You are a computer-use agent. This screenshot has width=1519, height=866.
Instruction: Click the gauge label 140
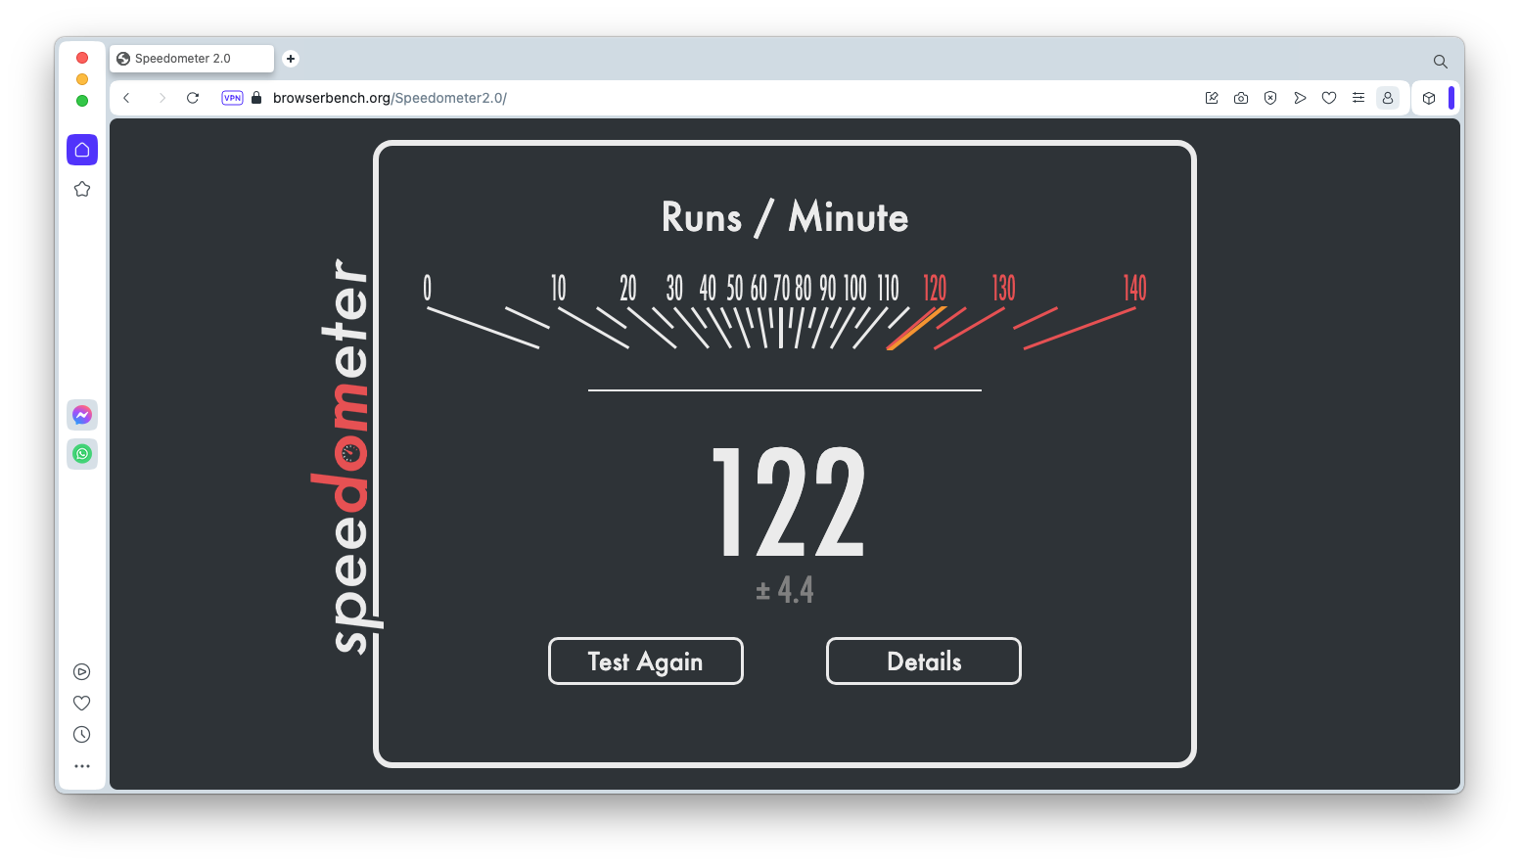(x=1134, y=288)
